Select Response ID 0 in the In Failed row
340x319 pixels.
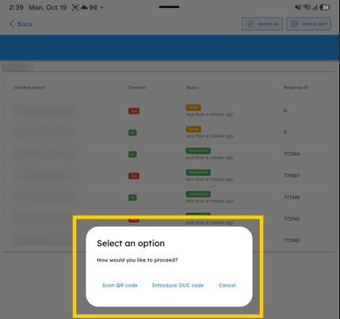[x=285, y=132]
